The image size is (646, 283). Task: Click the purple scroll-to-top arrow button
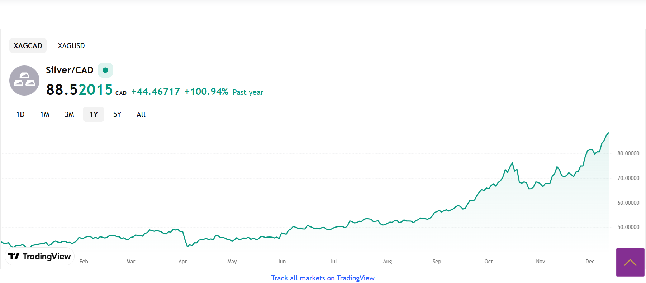coord(630,262)
